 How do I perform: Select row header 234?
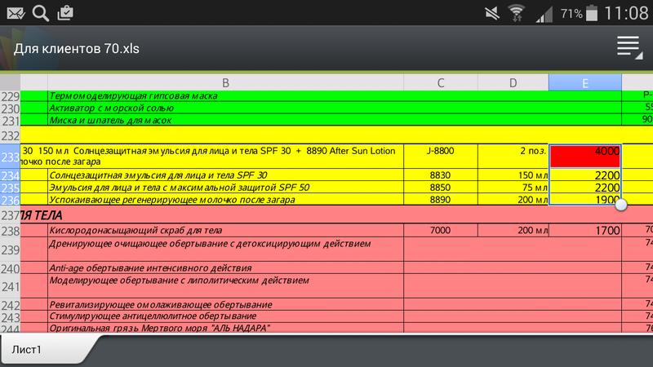[x=10, y=175]
